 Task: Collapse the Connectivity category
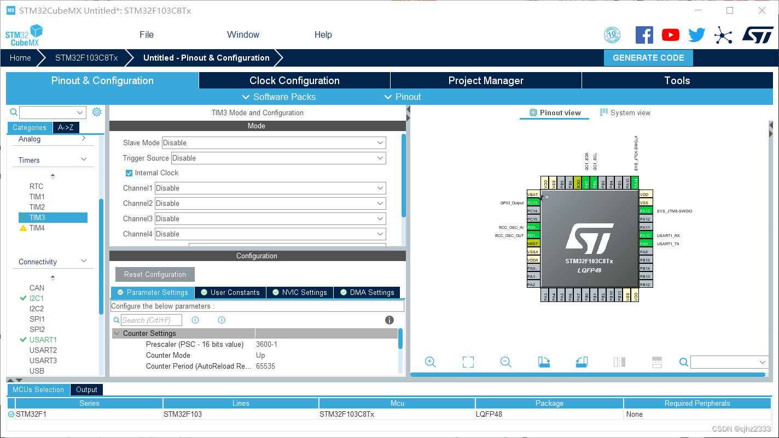[x=84, y=261]
